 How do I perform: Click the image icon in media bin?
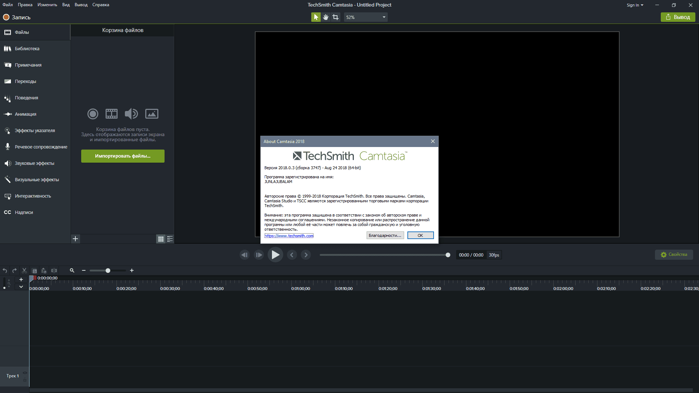click(152, 114)
